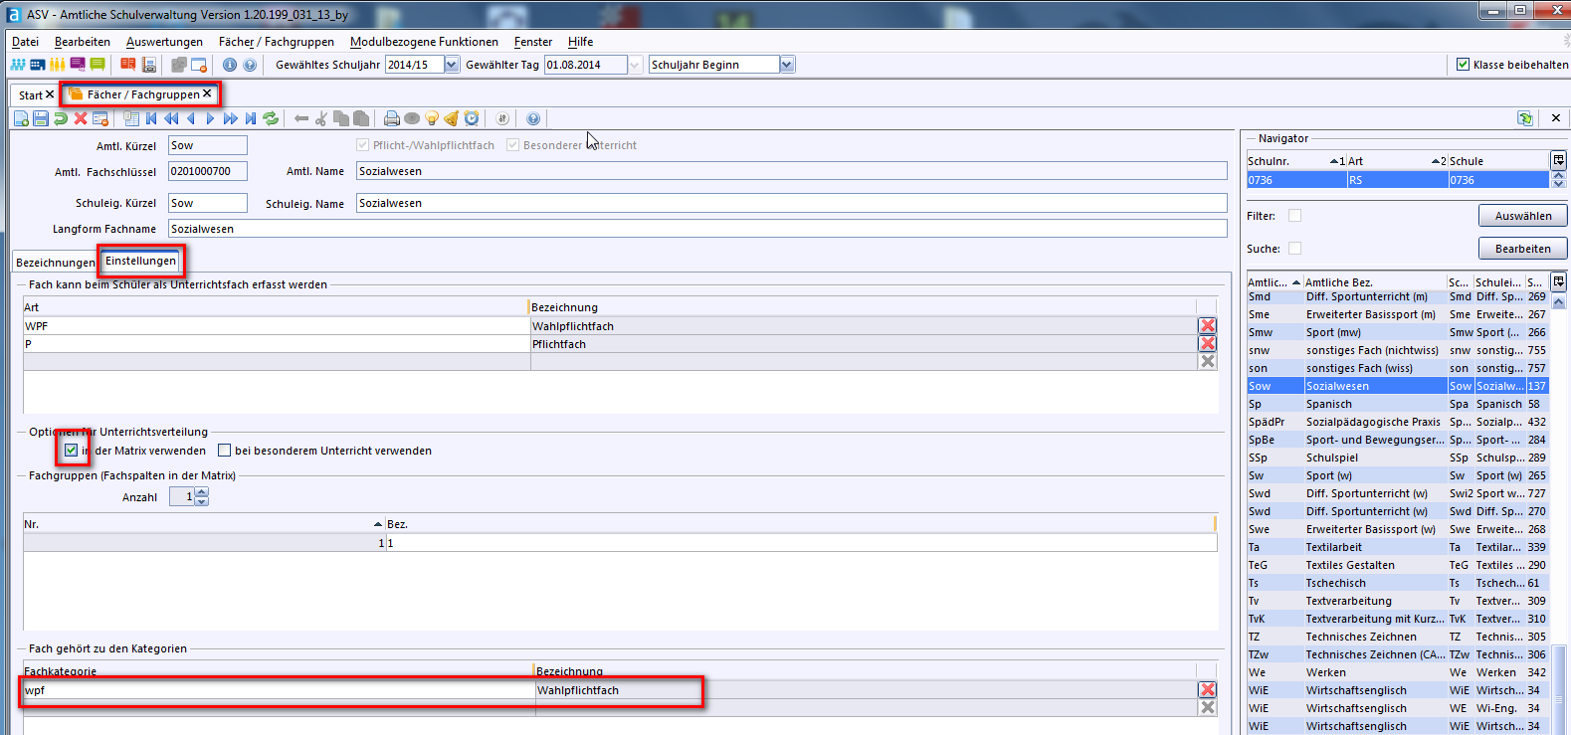The image size is (1571, 735).
Task: Click the new record icon in the Fächer toolbar
Action: [x=21, y=118]
